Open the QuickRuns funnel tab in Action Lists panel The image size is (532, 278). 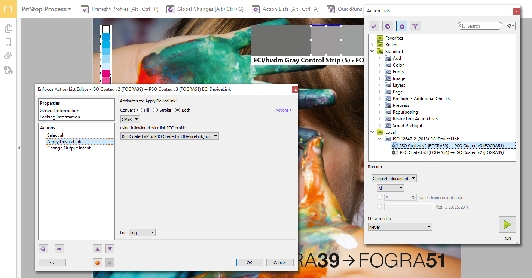click(x=416, y=26)
